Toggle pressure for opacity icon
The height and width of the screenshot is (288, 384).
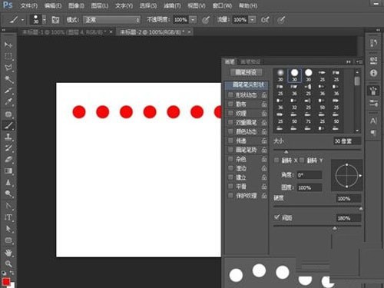click(206, 20)
